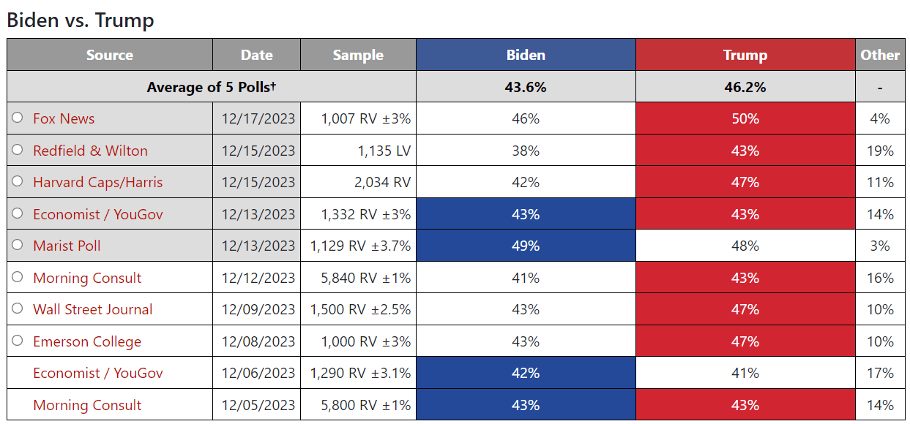
Task: Open the Fox News poll link
Action: tap(64, 118)
